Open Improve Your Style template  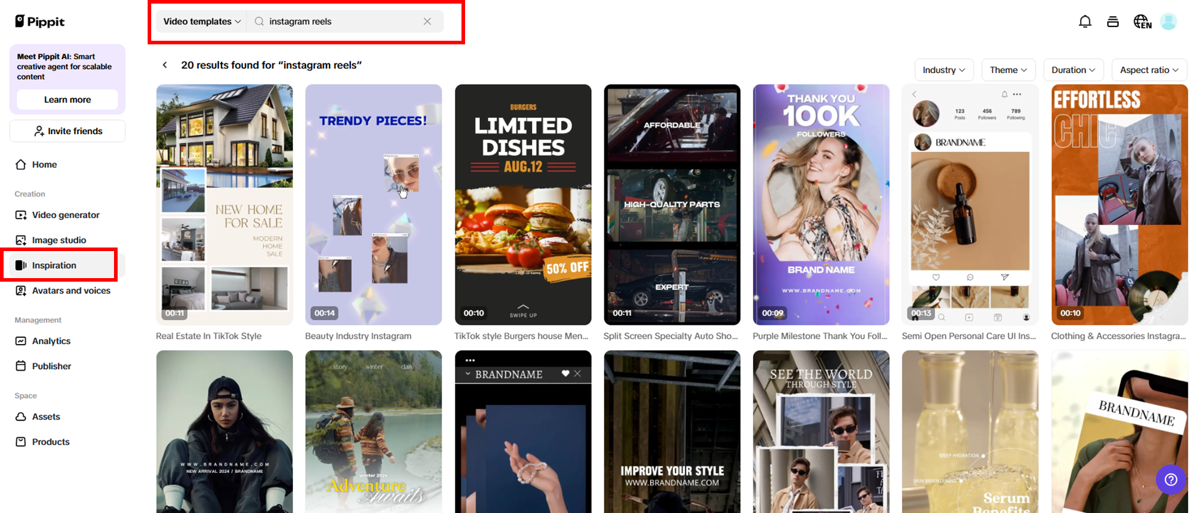coord(672,431)
